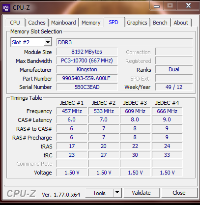Click the Kingston manufacturer value
Screen dimensions: 200x205
click(87, 69)
